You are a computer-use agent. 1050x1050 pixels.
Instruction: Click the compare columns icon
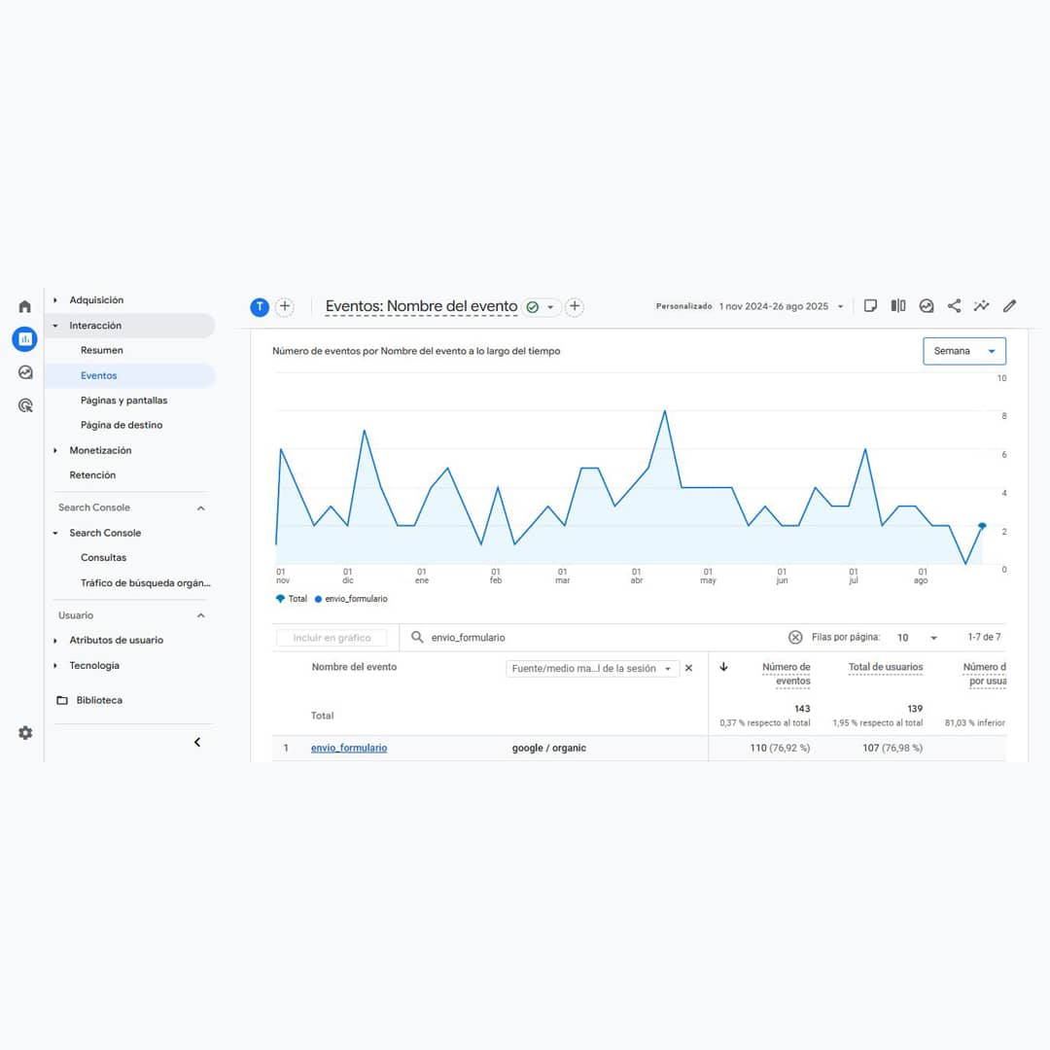898,306
